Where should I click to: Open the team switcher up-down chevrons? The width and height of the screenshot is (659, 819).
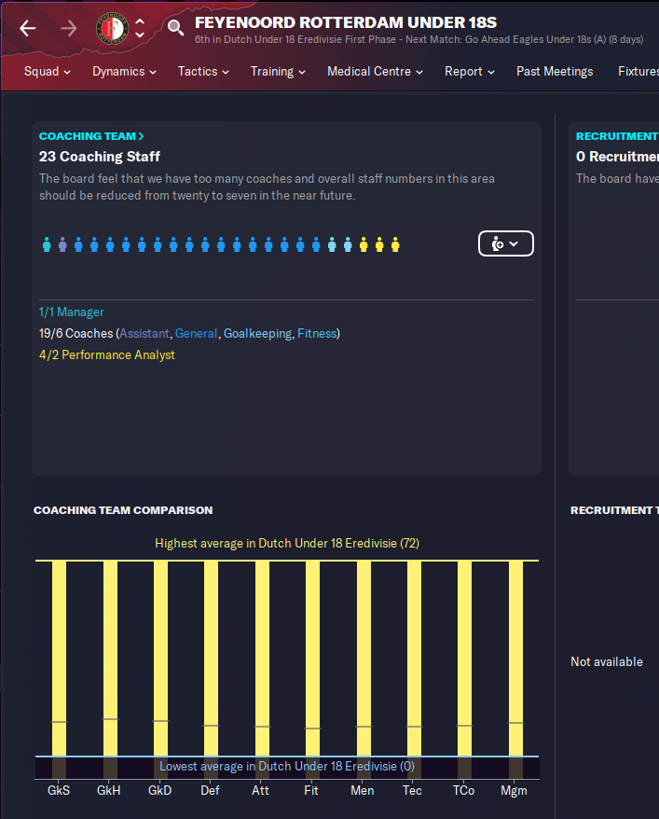139,28
